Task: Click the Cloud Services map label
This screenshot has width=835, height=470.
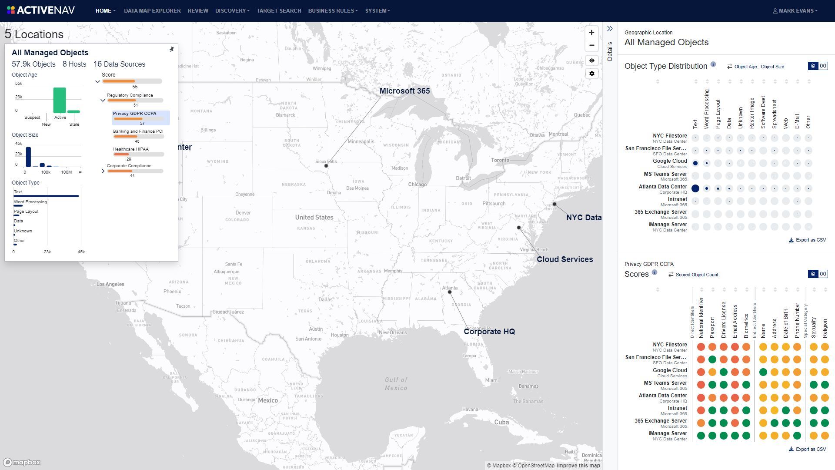Action: [564, 259]
